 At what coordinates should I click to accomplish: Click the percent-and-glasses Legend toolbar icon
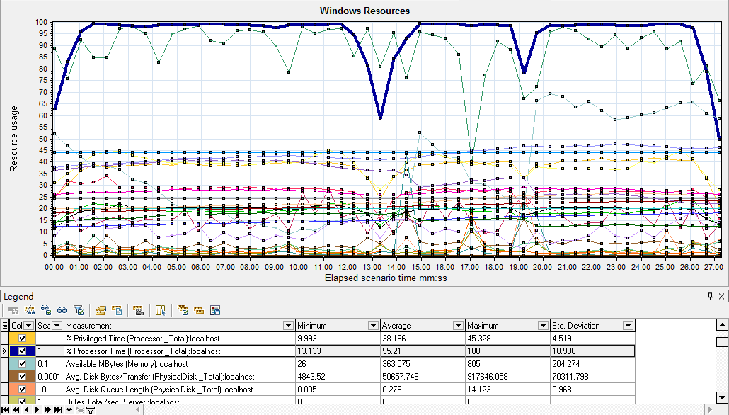(30, 310)
